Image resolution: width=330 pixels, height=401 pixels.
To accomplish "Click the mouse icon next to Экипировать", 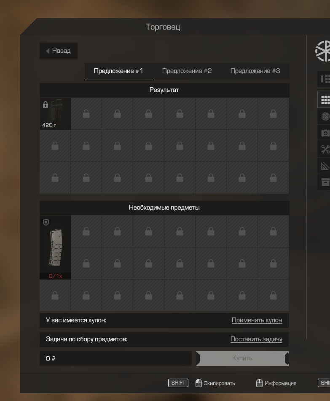I will click(199, 383).
